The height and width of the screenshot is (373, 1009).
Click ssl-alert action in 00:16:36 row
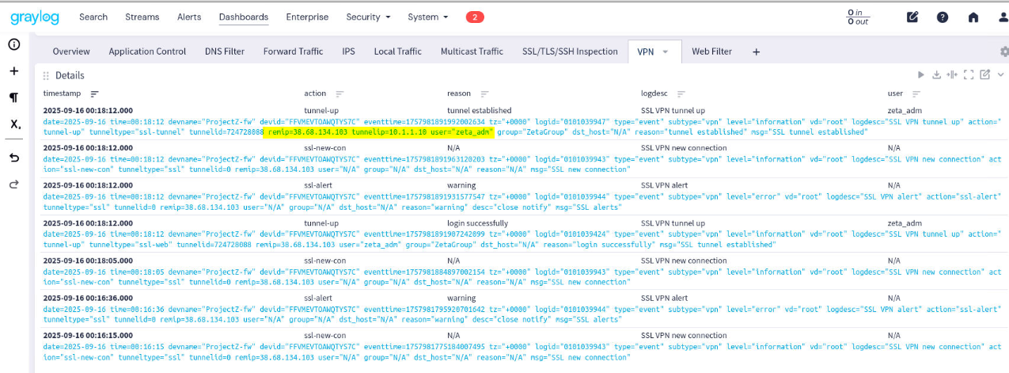coord(318,299)
